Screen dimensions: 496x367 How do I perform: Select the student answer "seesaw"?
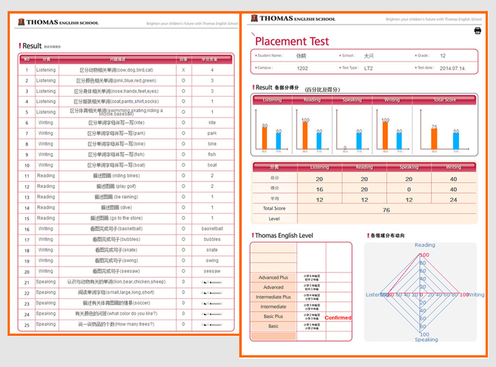(x=212, y=271)
